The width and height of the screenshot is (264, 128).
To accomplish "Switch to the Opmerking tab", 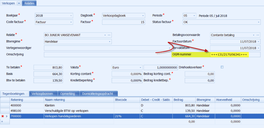I will pos(68,94).
